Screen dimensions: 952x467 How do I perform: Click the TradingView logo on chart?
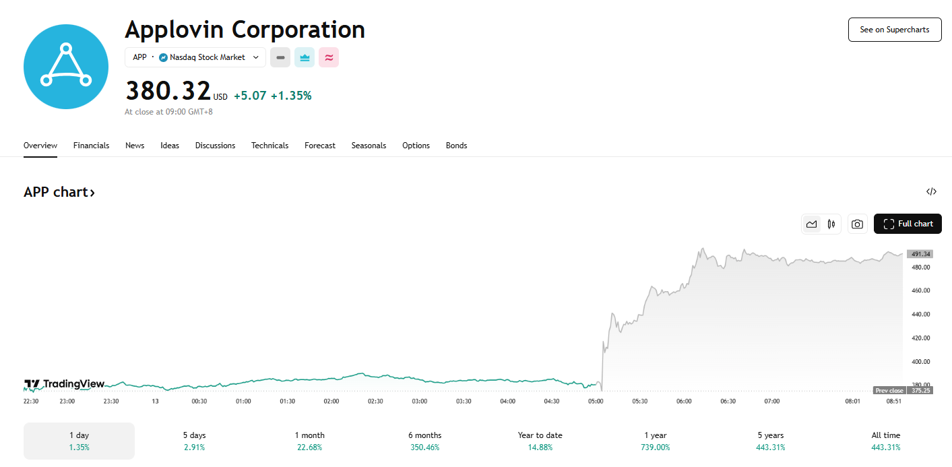(65, 384)
